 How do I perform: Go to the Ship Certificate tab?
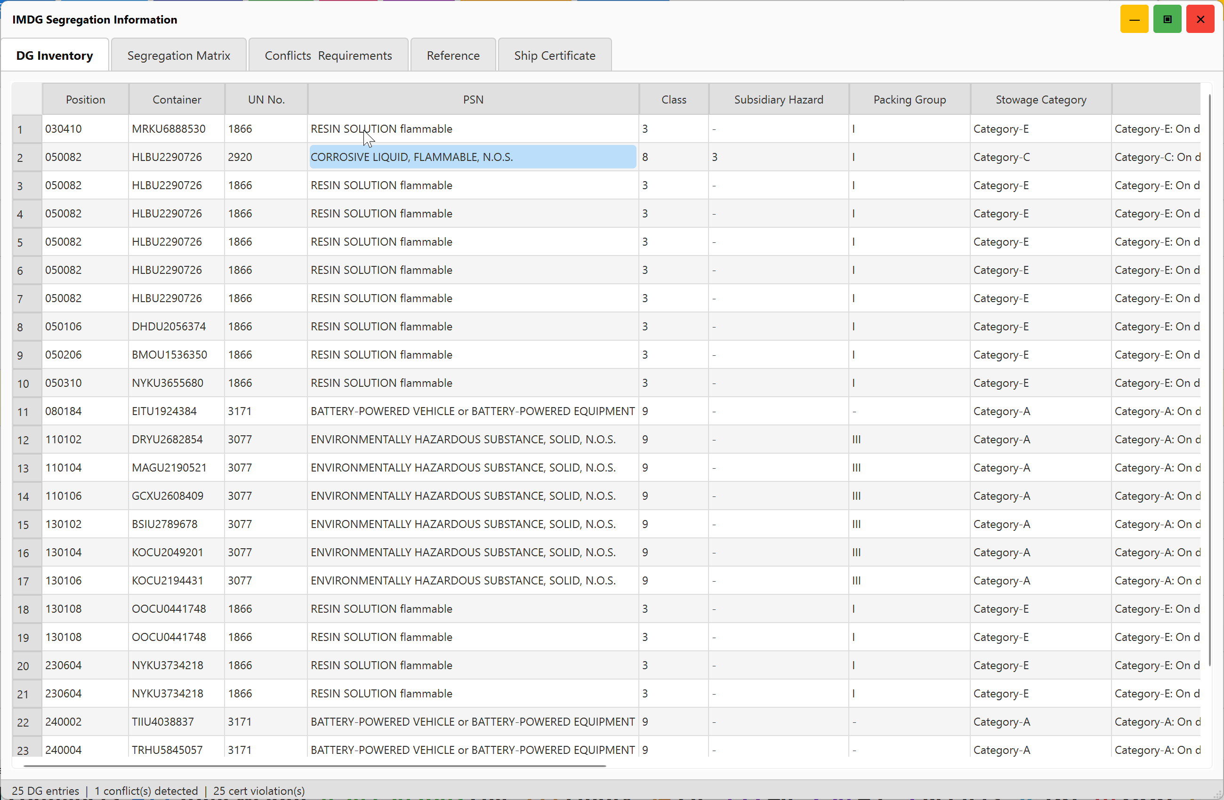point(555,55)
